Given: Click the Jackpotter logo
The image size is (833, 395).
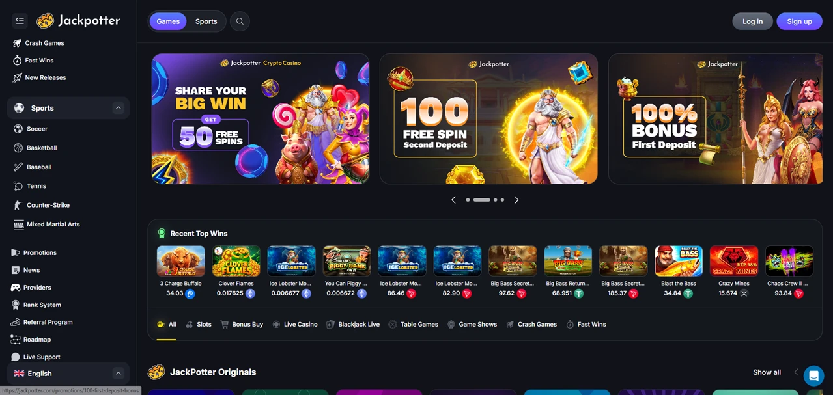Looking at the screenshot, I should pyautogui.click(x=78, y=21).
